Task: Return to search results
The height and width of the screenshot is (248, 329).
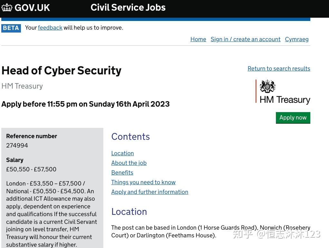Action: (x=278, y=69)
